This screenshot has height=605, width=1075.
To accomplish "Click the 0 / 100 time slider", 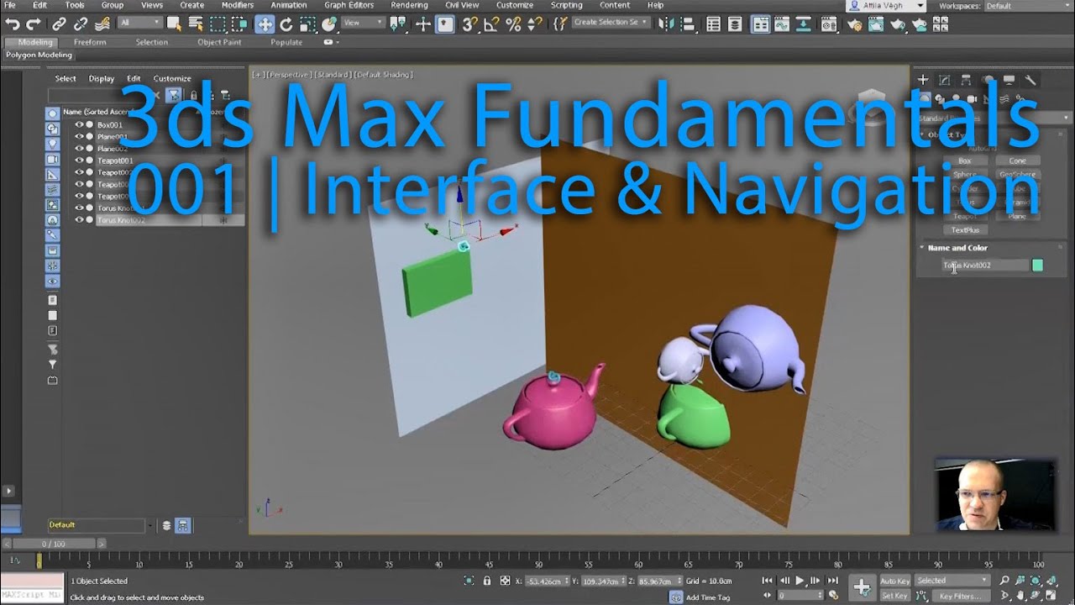I will click(54, 544).
